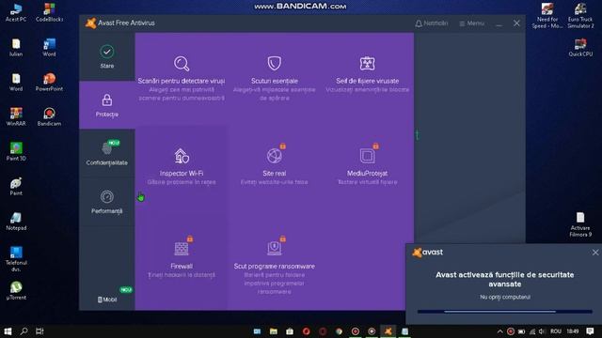Click taskbar search magnifier
This screenshot has width=602, height=338.
(24, 331)
